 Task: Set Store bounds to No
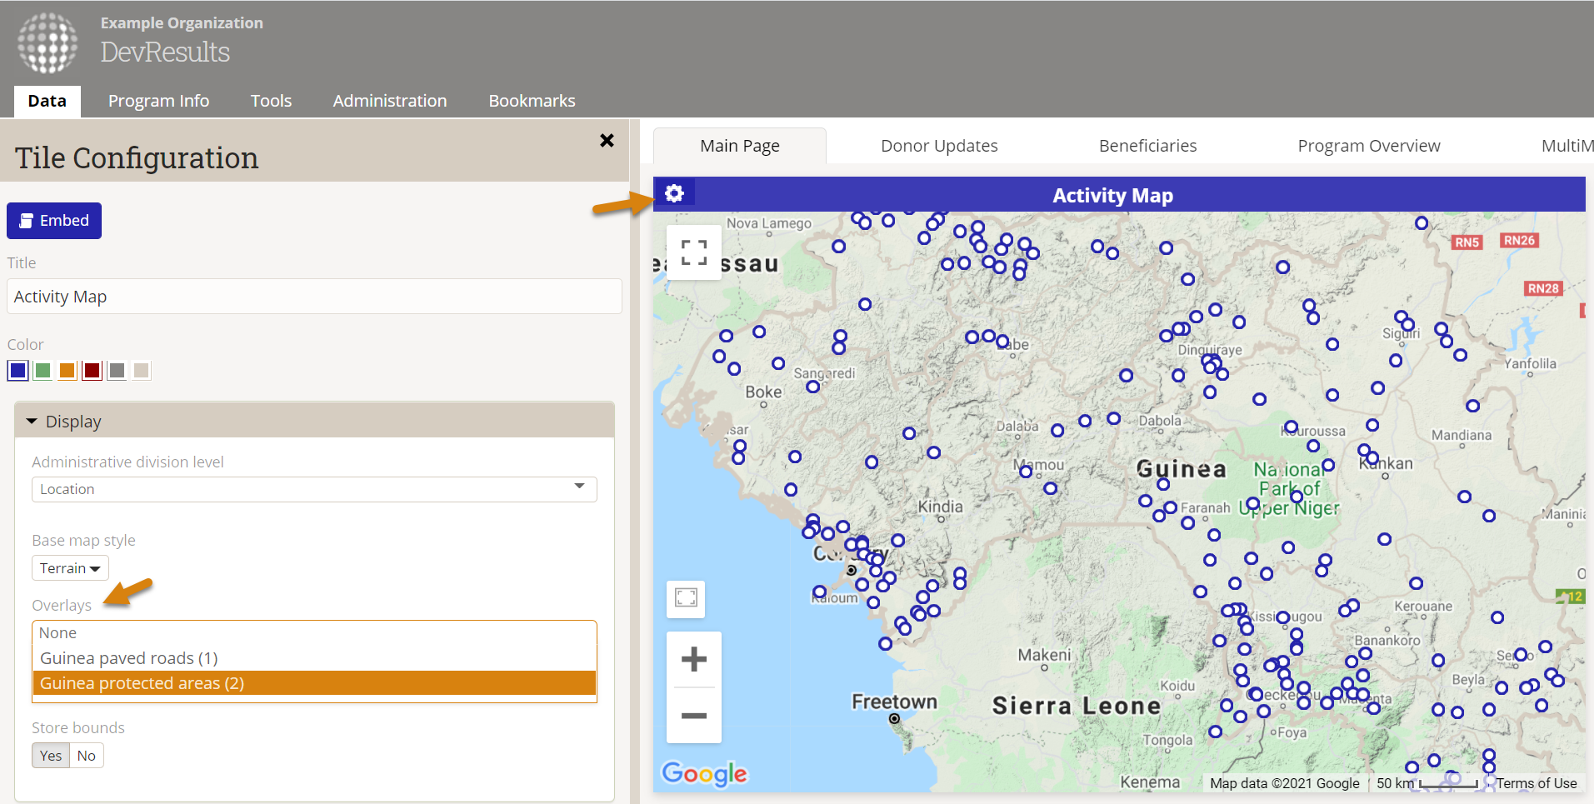pyautogui.click(x=87, y=756)
